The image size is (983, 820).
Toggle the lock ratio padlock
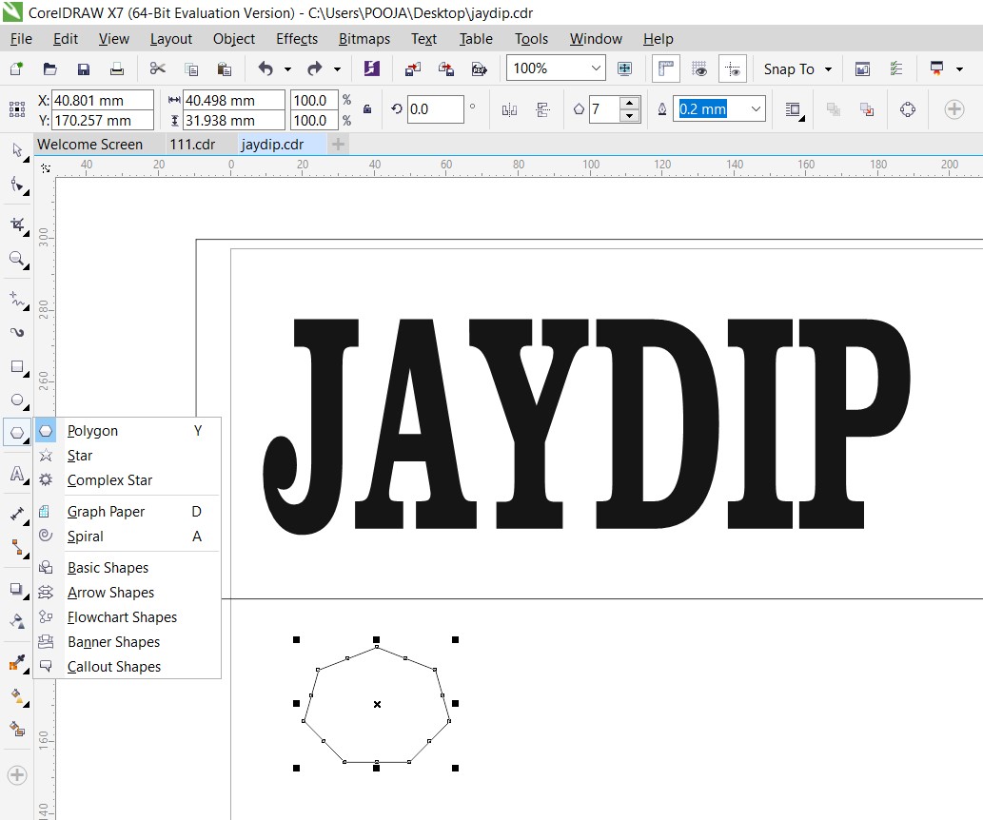[367, 109]
